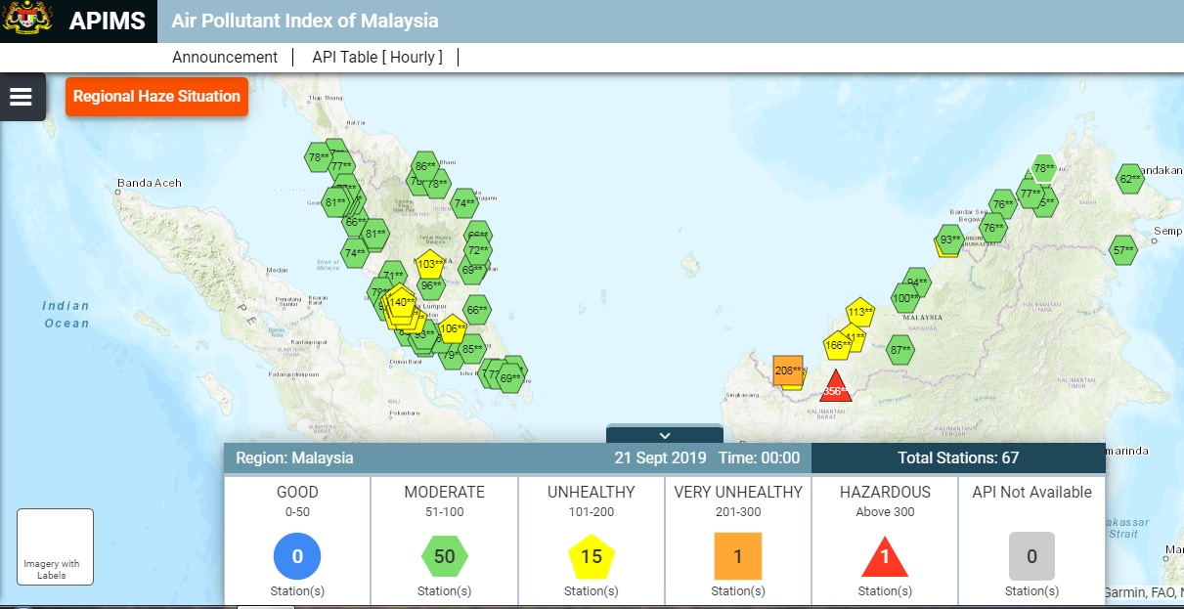Click the green 62** station marker

(1130, 178)
